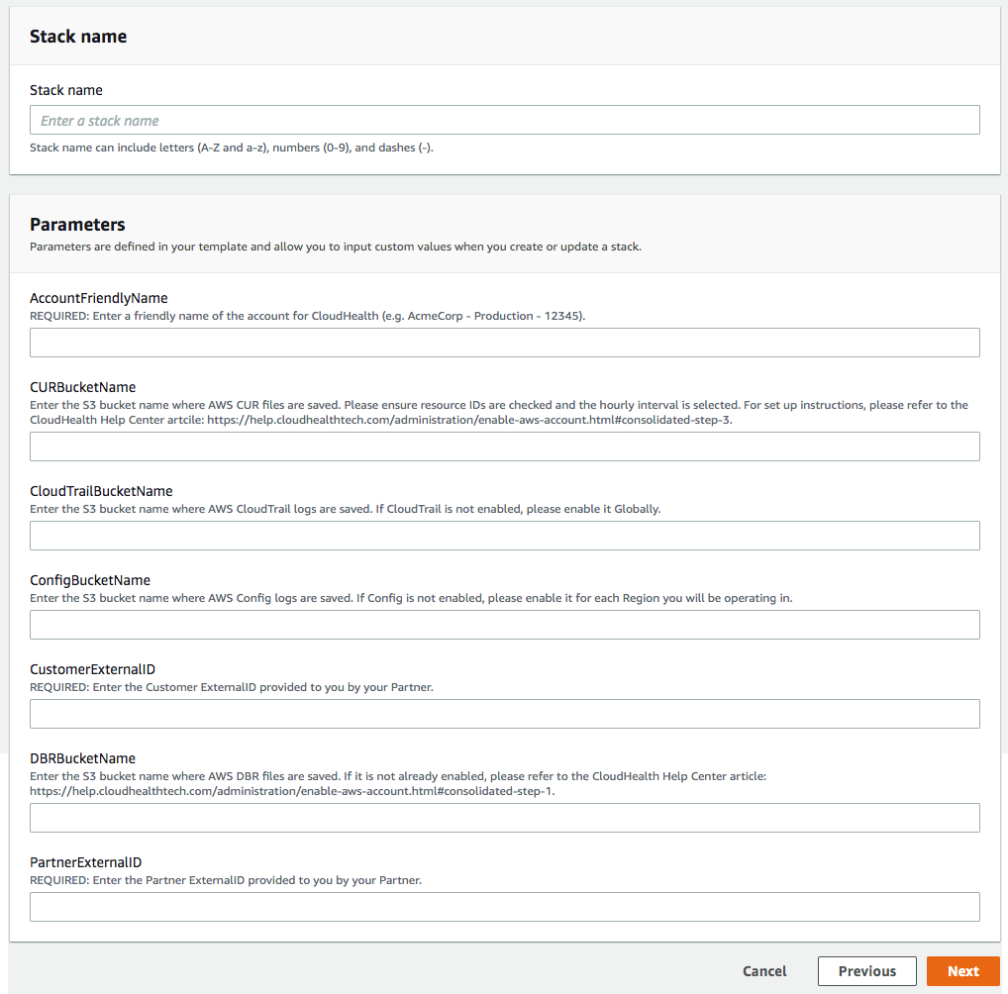
Task: Select the PartnerExternalID input field
Action: (x=504, y=907)
